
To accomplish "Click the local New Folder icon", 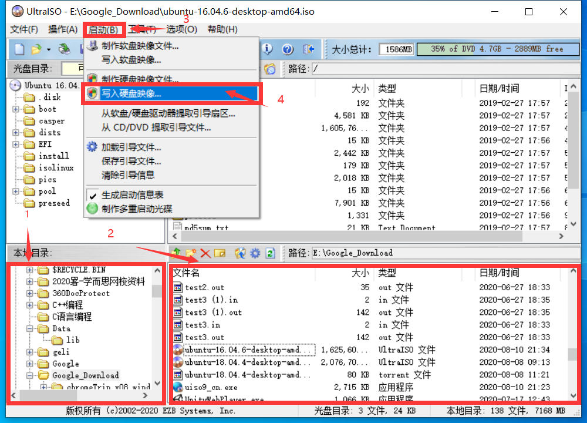I will [x=191, y=253].
